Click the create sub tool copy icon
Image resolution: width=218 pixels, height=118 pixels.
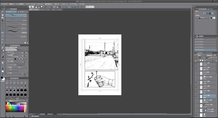point(25,43)
